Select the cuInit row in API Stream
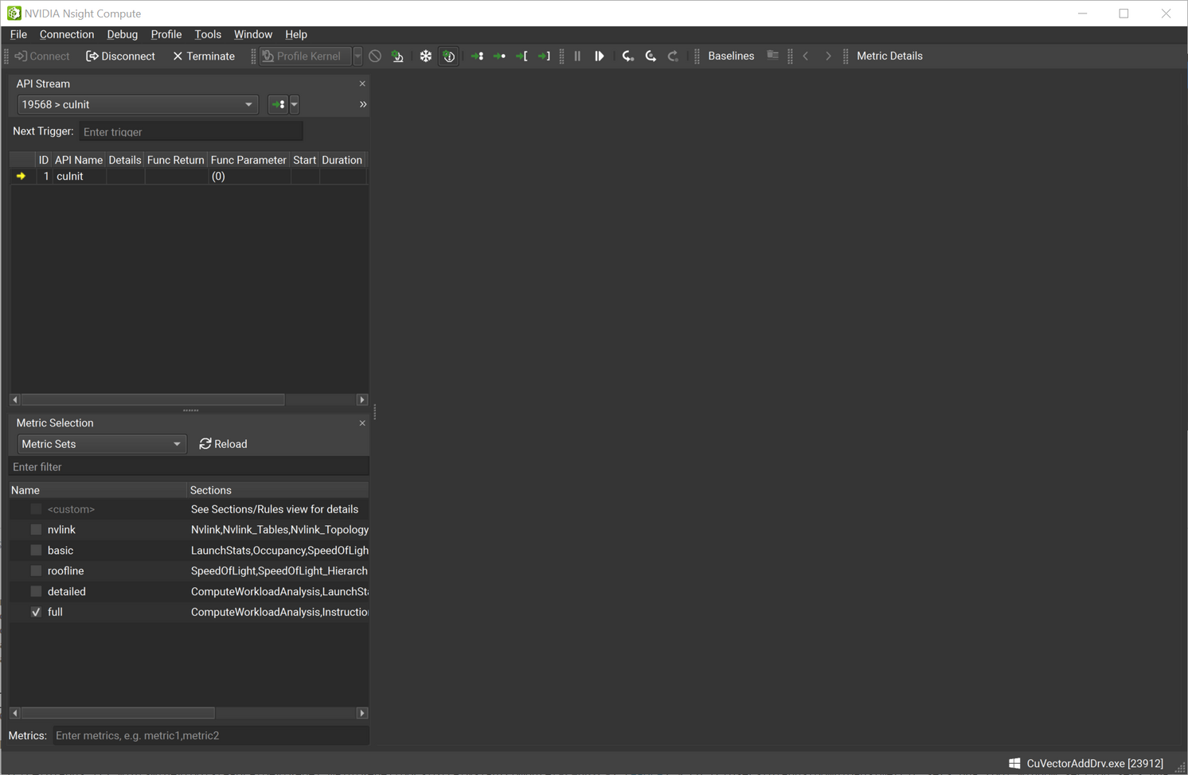Viewport: 1188px width, 775px height. pos(188,176)
